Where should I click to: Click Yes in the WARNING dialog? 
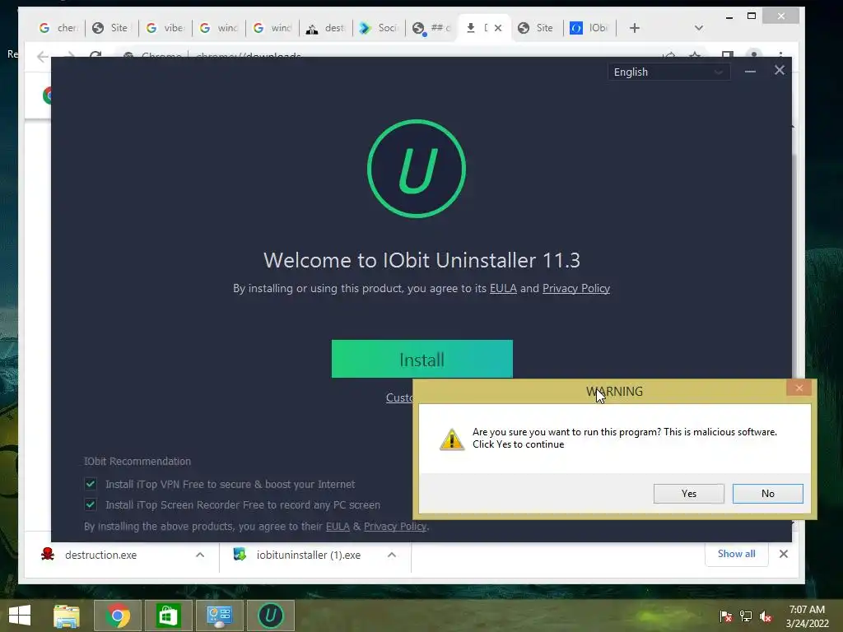tap(689, 494)
